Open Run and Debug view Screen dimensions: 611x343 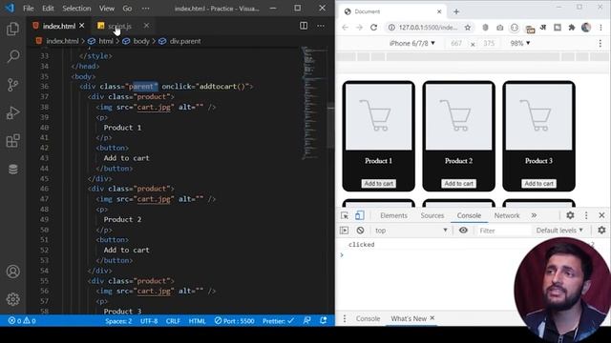[12, 112]
